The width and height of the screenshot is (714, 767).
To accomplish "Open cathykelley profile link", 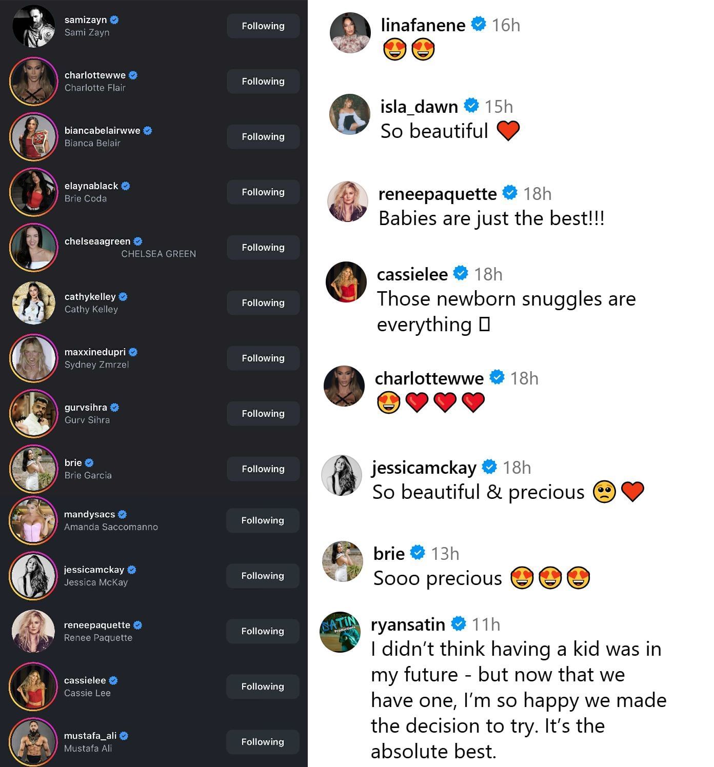I will pyautogui.click(x=90, y=297).
